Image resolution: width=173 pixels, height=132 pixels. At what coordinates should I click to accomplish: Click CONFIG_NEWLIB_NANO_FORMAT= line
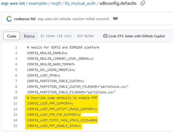click(x=51, y=64)
